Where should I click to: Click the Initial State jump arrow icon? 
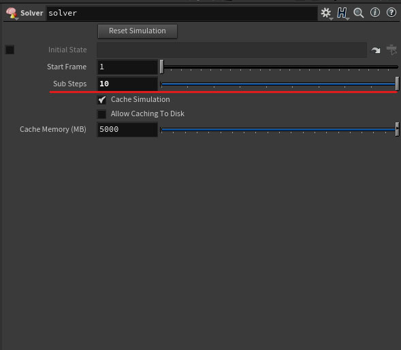[x=376, y=50]
